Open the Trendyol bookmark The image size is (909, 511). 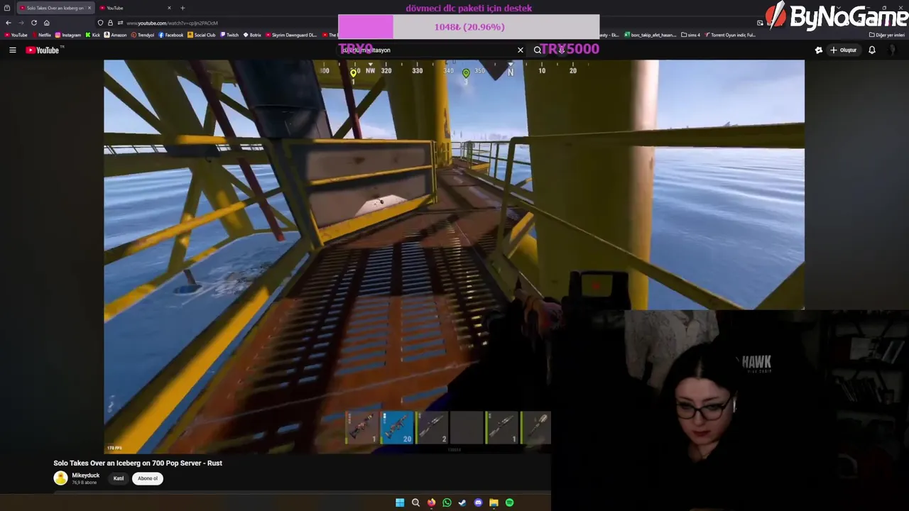pyautogui.click(x=143, y=35)
